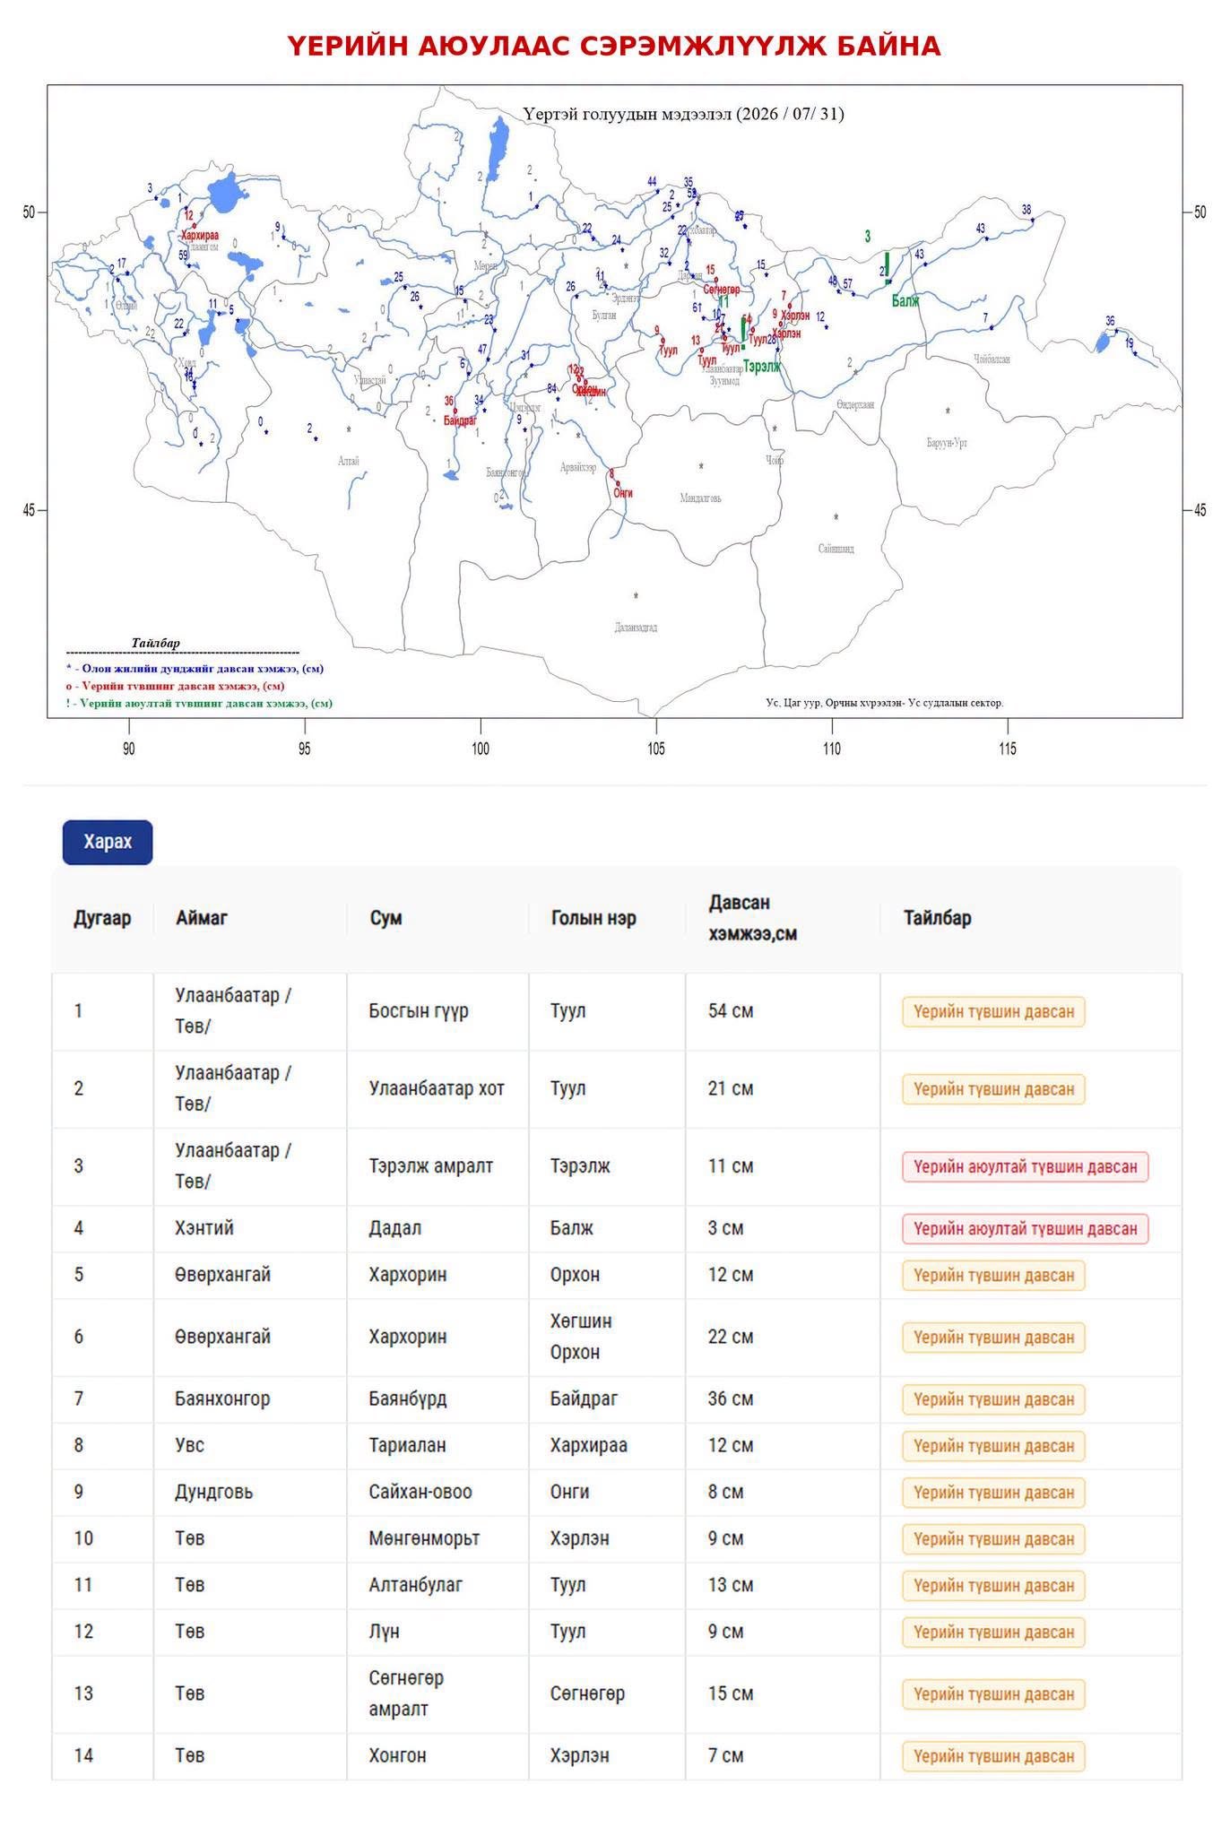
Task: Click the status badge in the Балж row
Action: pyautogui.click(x=1025, y=1228)
